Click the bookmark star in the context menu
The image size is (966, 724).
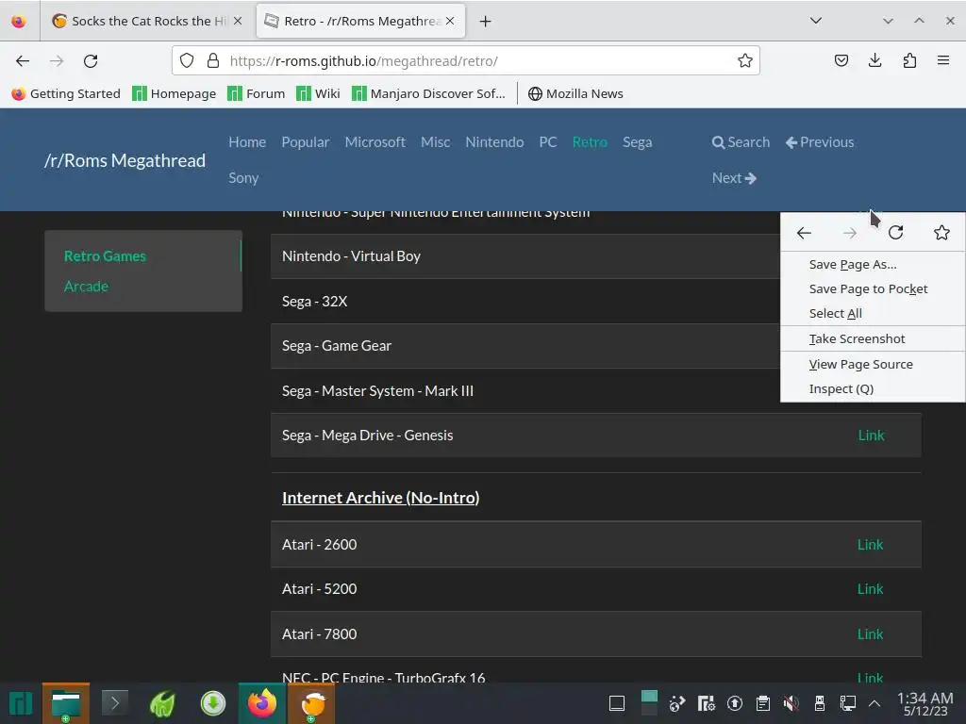point(941,233)
